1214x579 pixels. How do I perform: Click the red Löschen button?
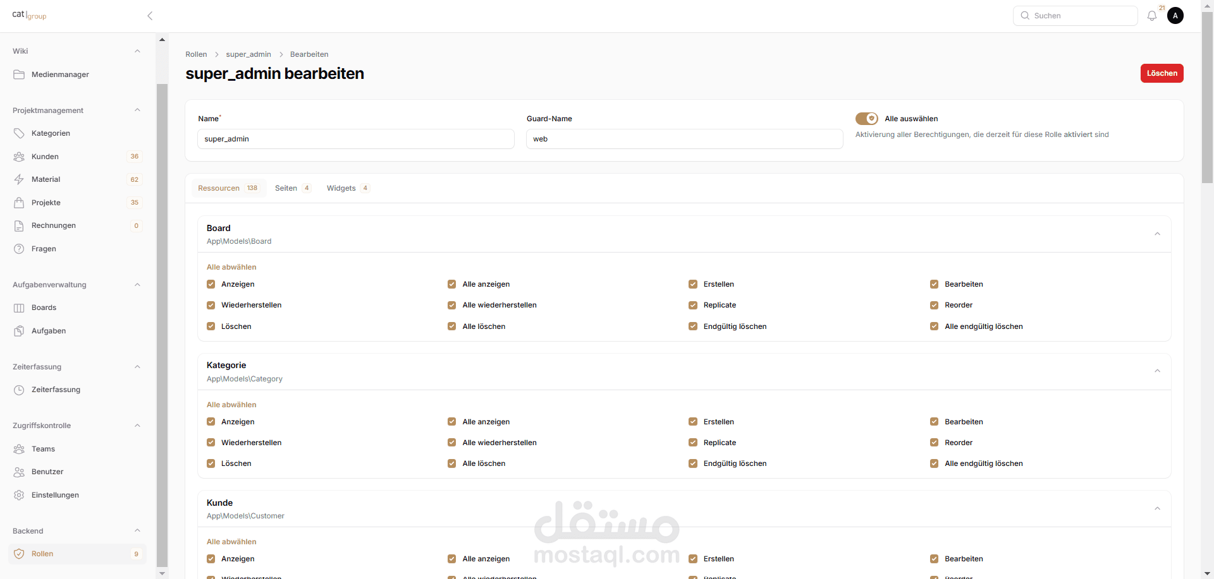[x=1162, y=73]
